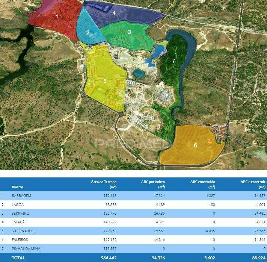The image size is (267, 262).
Task: Click the green zone numbered 3
Action: (129, 32)
